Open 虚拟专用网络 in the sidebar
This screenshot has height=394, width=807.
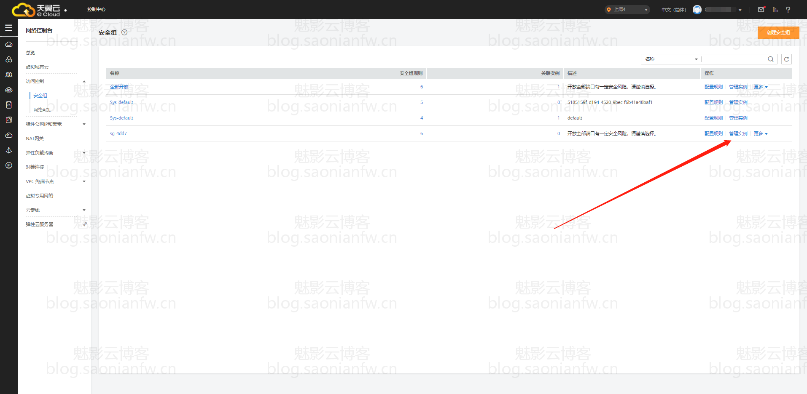(x=39, y=196)
